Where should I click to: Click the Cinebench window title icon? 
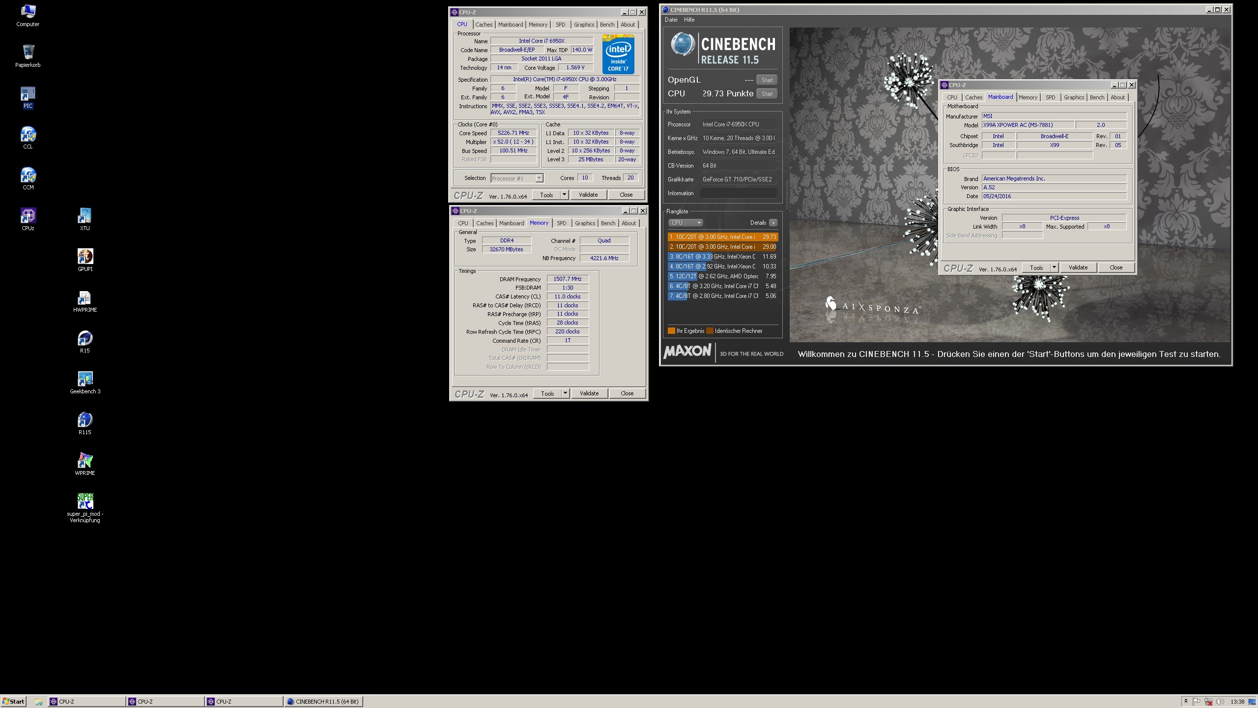(x=665, y=10)
